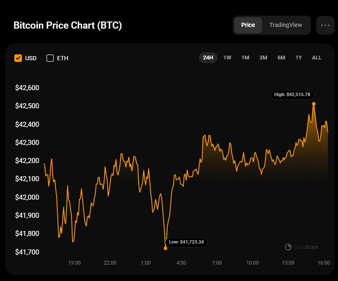Viewport: 338px width, 281px height.
Task: Select the 24H time range
Action: (x=208, y=58)
